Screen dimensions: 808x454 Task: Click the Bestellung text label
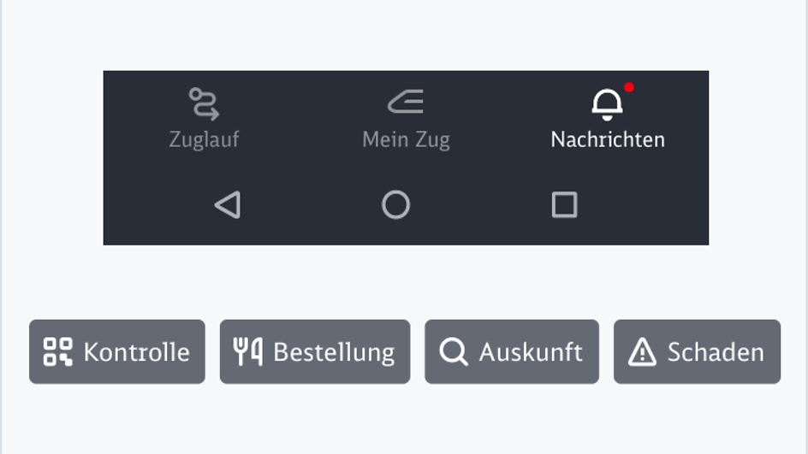[x=334, y=351]
